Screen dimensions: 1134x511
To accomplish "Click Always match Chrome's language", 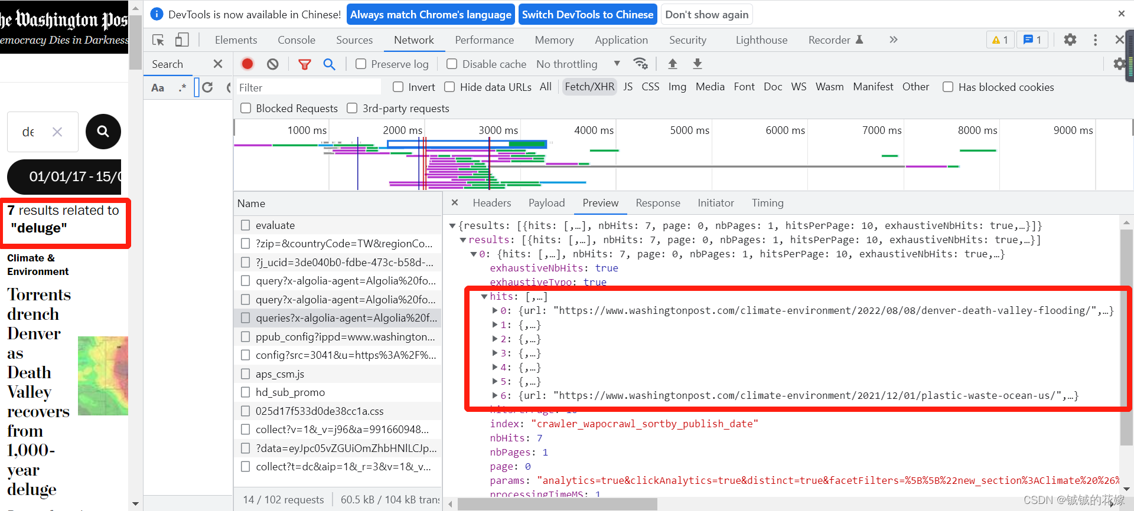I will point(431,14).
